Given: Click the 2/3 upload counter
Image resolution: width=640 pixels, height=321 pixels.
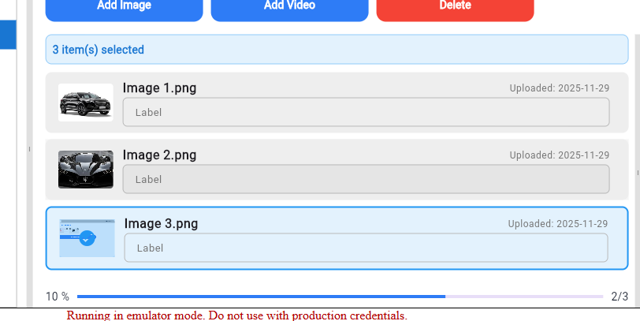Looking at the screenshot, I should coord(620,297).
